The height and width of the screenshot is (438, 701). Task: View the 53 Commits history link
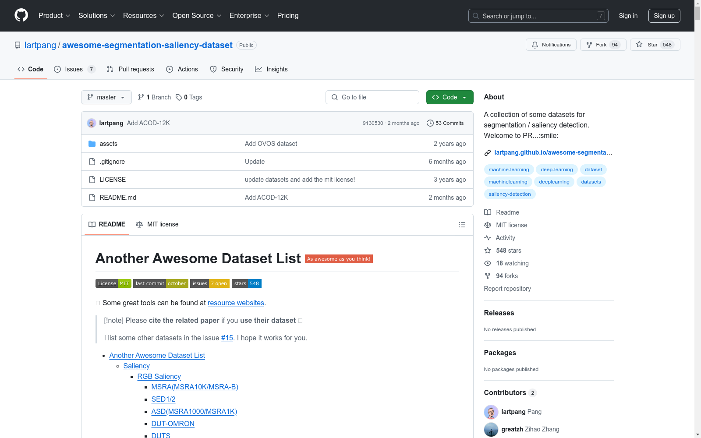(445, 123)
